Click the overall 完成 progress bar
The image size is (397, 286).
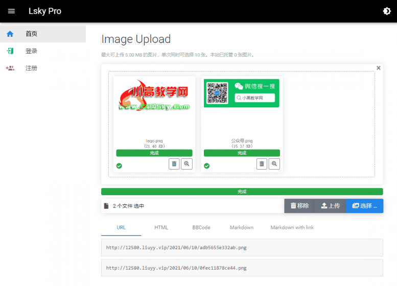[242, 192]
